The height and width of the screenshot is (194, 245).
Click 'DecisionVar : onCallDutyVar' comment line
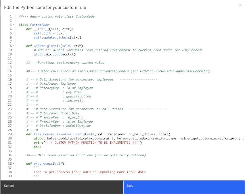point(59,126)
